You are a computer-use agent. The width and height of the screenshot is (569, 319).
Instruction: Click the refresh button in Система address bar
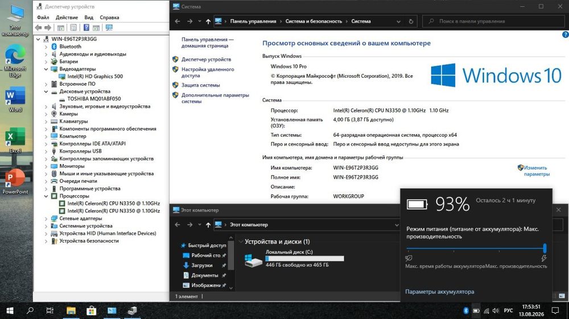[411, 22]
